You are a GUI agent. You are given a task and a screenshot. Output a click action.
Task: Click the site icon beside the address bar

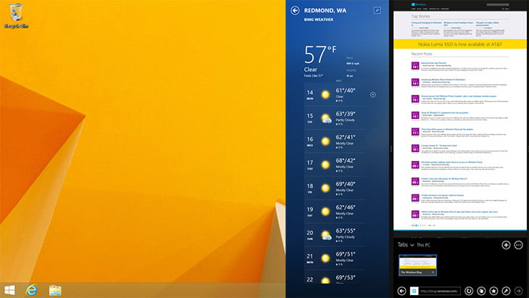[414, 291]
